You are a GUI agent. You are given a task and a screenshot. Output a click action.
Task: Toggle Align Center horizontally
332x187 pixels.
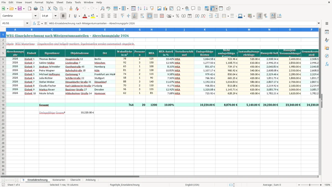[109, 16]
